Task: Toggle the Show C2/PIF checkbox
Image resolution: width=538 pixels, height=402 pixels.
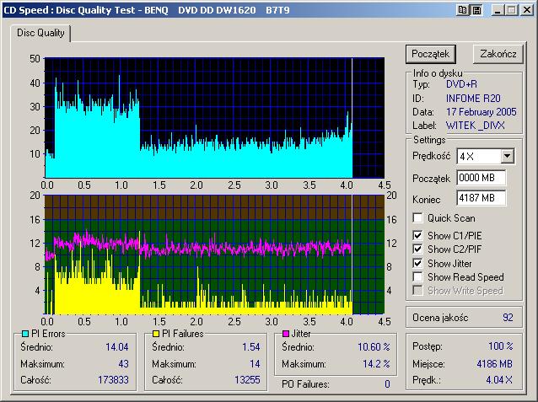Action: point(418,249)
